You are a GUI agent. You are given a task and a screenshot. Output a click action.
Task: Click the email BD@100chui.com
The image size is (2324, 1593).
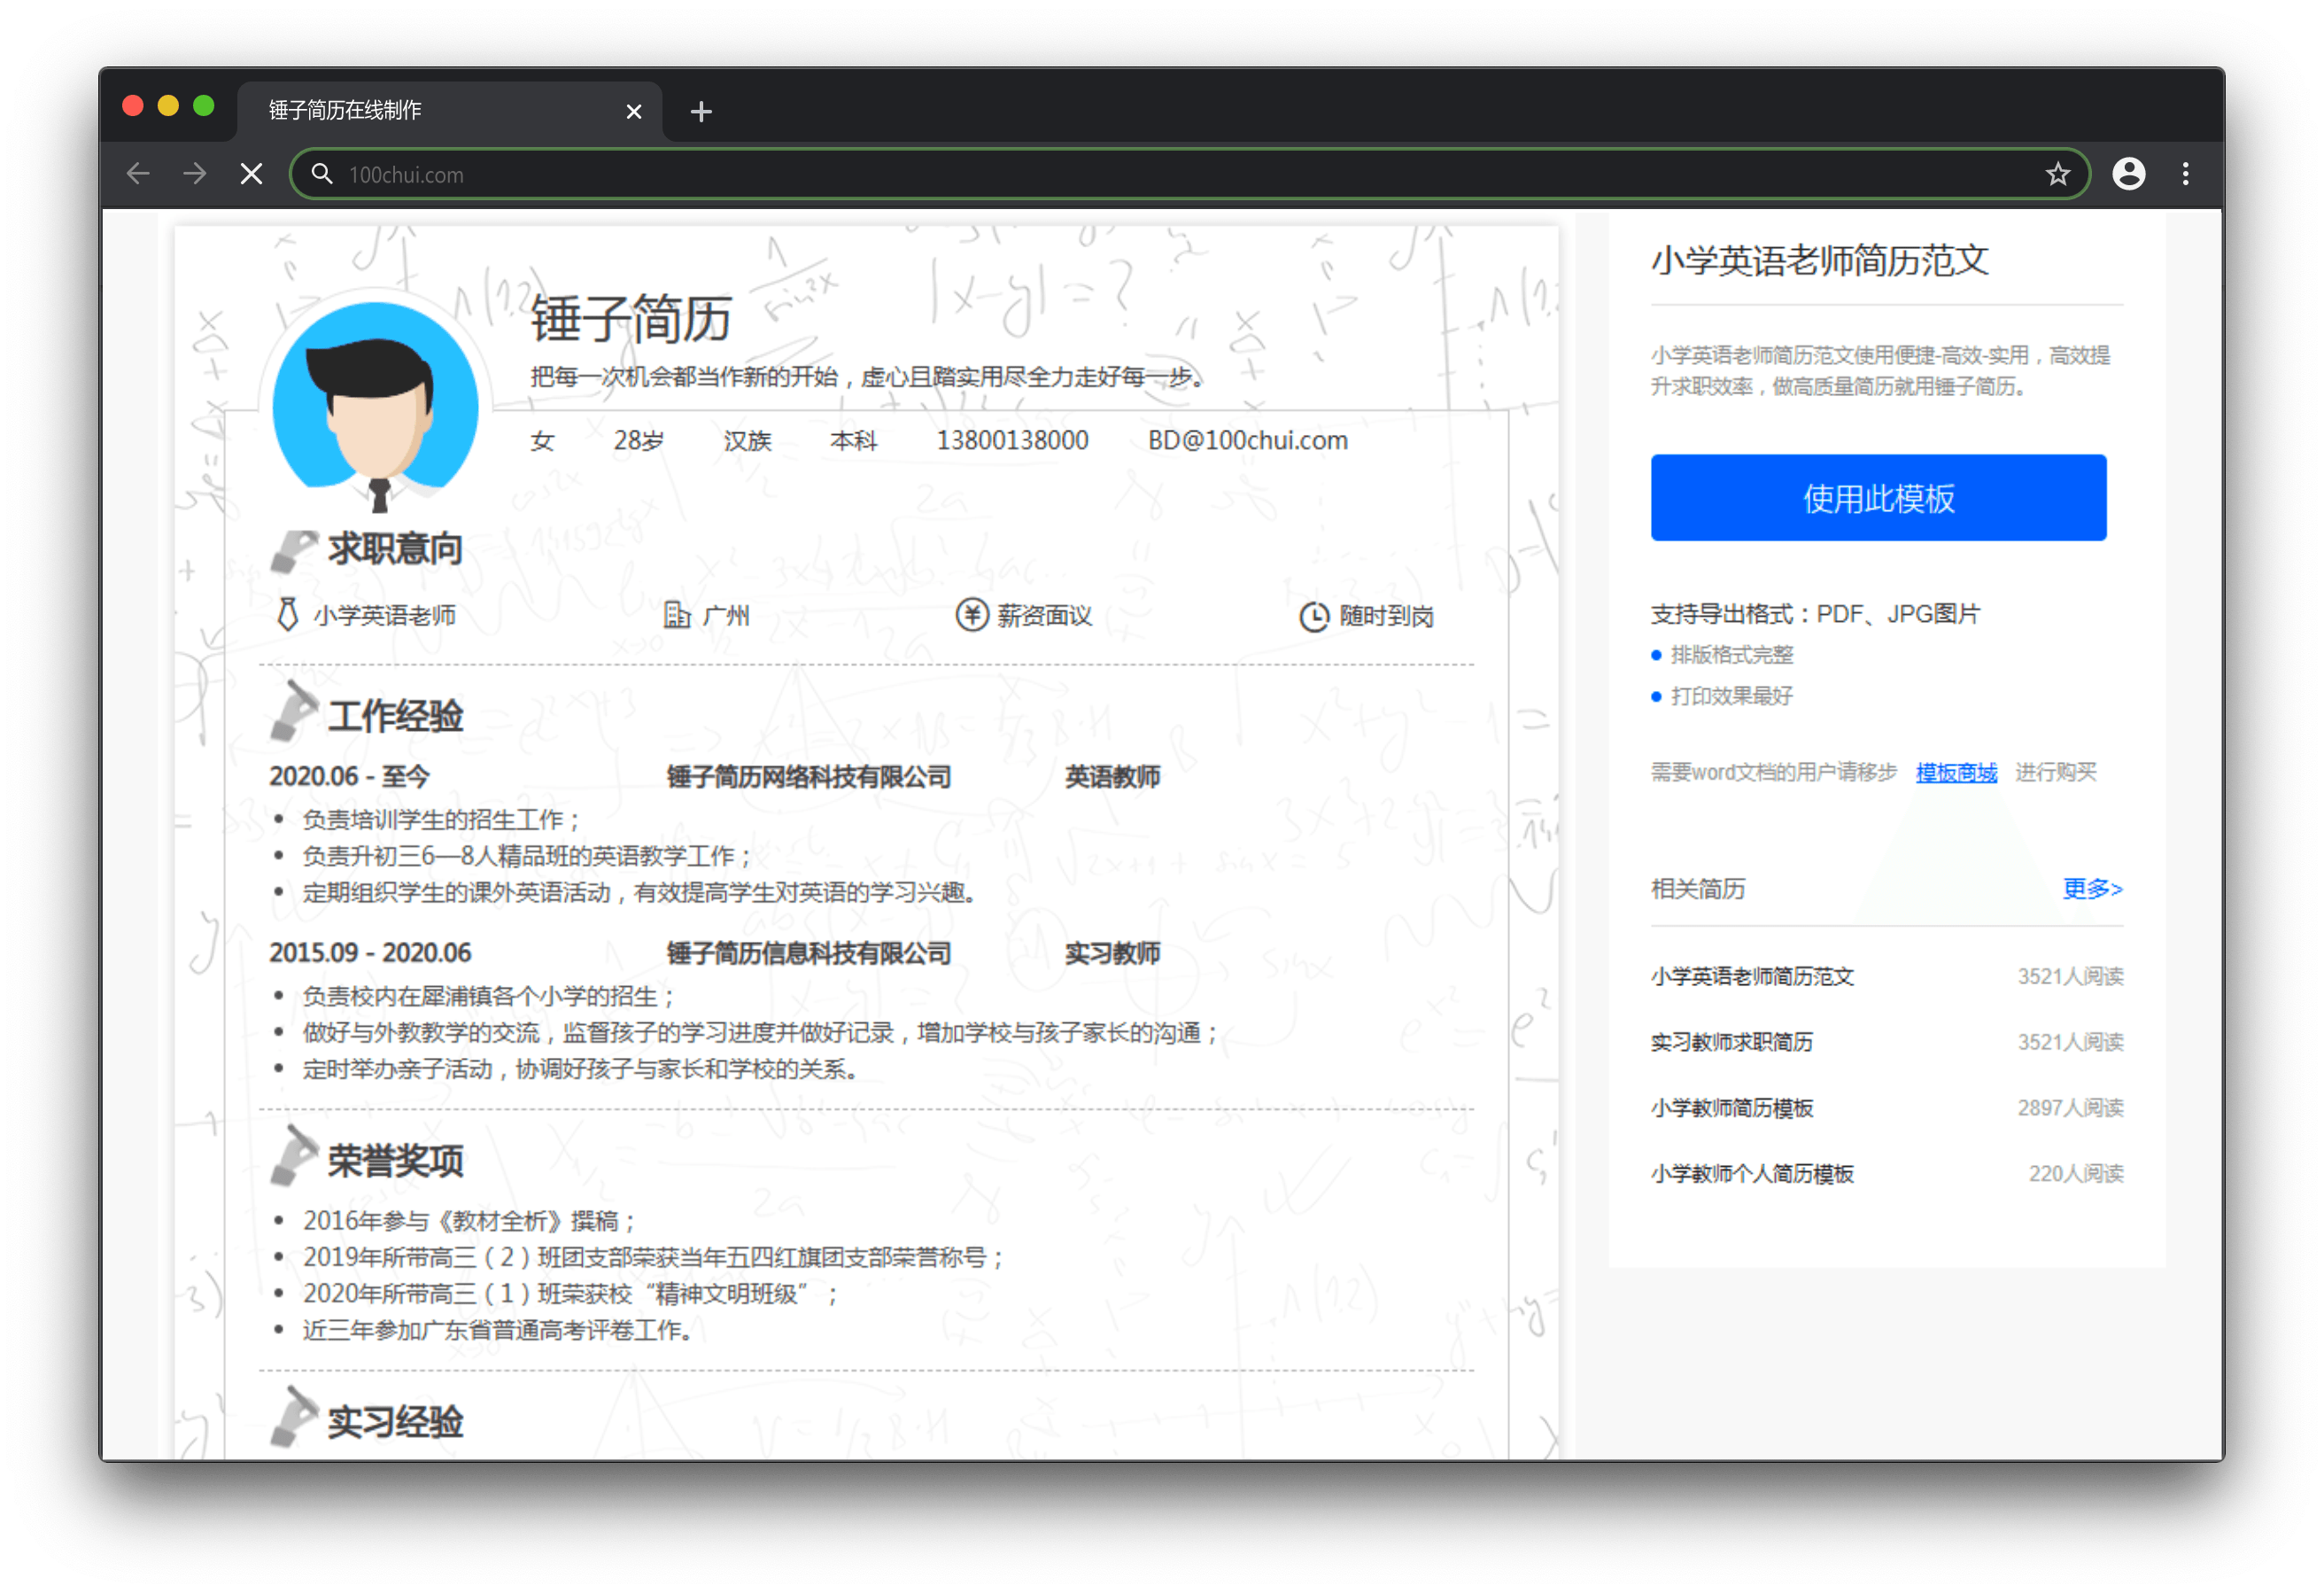click(x=1247, y=440)
